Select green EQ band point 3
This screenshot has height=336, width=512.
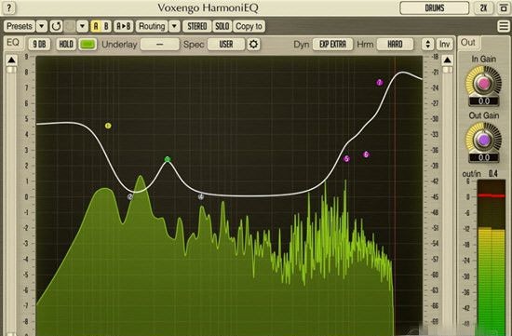(168, 159)
